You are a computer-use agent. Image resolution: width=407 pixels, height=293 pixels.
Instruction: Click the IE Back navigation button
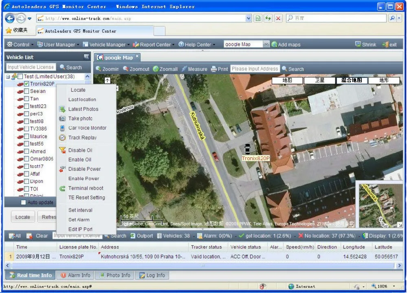coord(10,18)
